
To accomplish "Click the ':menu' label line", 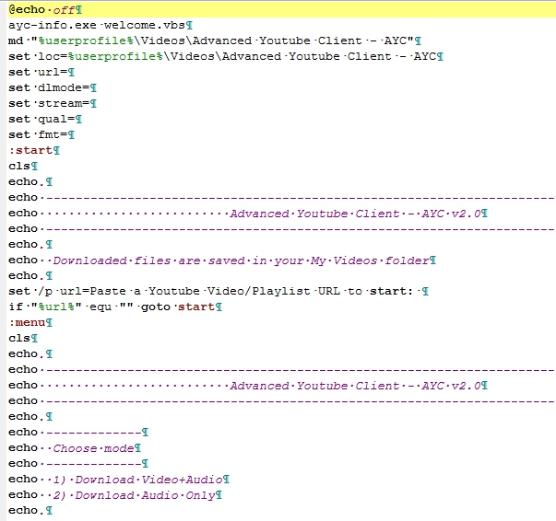I will (30, 322).
